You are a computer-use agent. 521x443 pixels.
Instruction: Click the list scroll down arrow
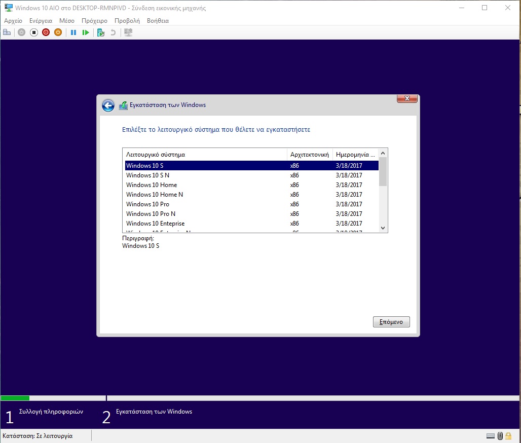(383, 228)
